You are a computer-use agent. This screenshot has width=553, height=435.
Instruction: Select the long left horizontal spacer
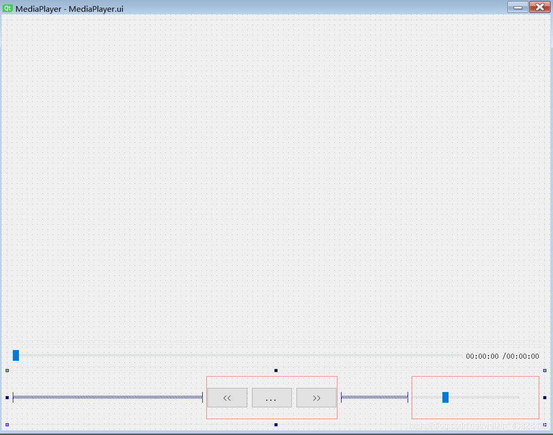(x=108, y=397)
